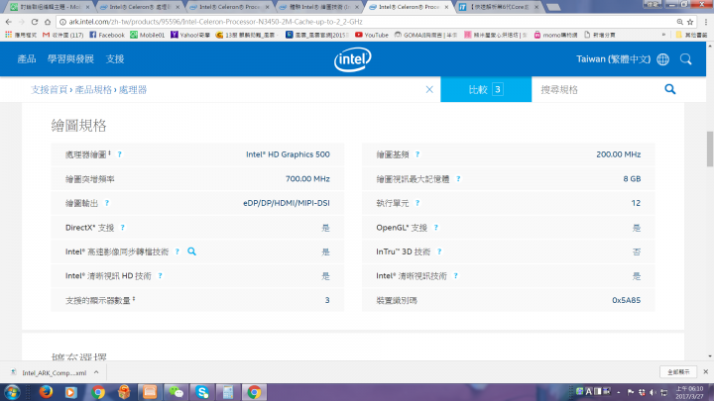Image resolution: width=714 pixels, height=401 pixels.
Task: Bookmark this page with the star icon
Action: coord(690,22)
